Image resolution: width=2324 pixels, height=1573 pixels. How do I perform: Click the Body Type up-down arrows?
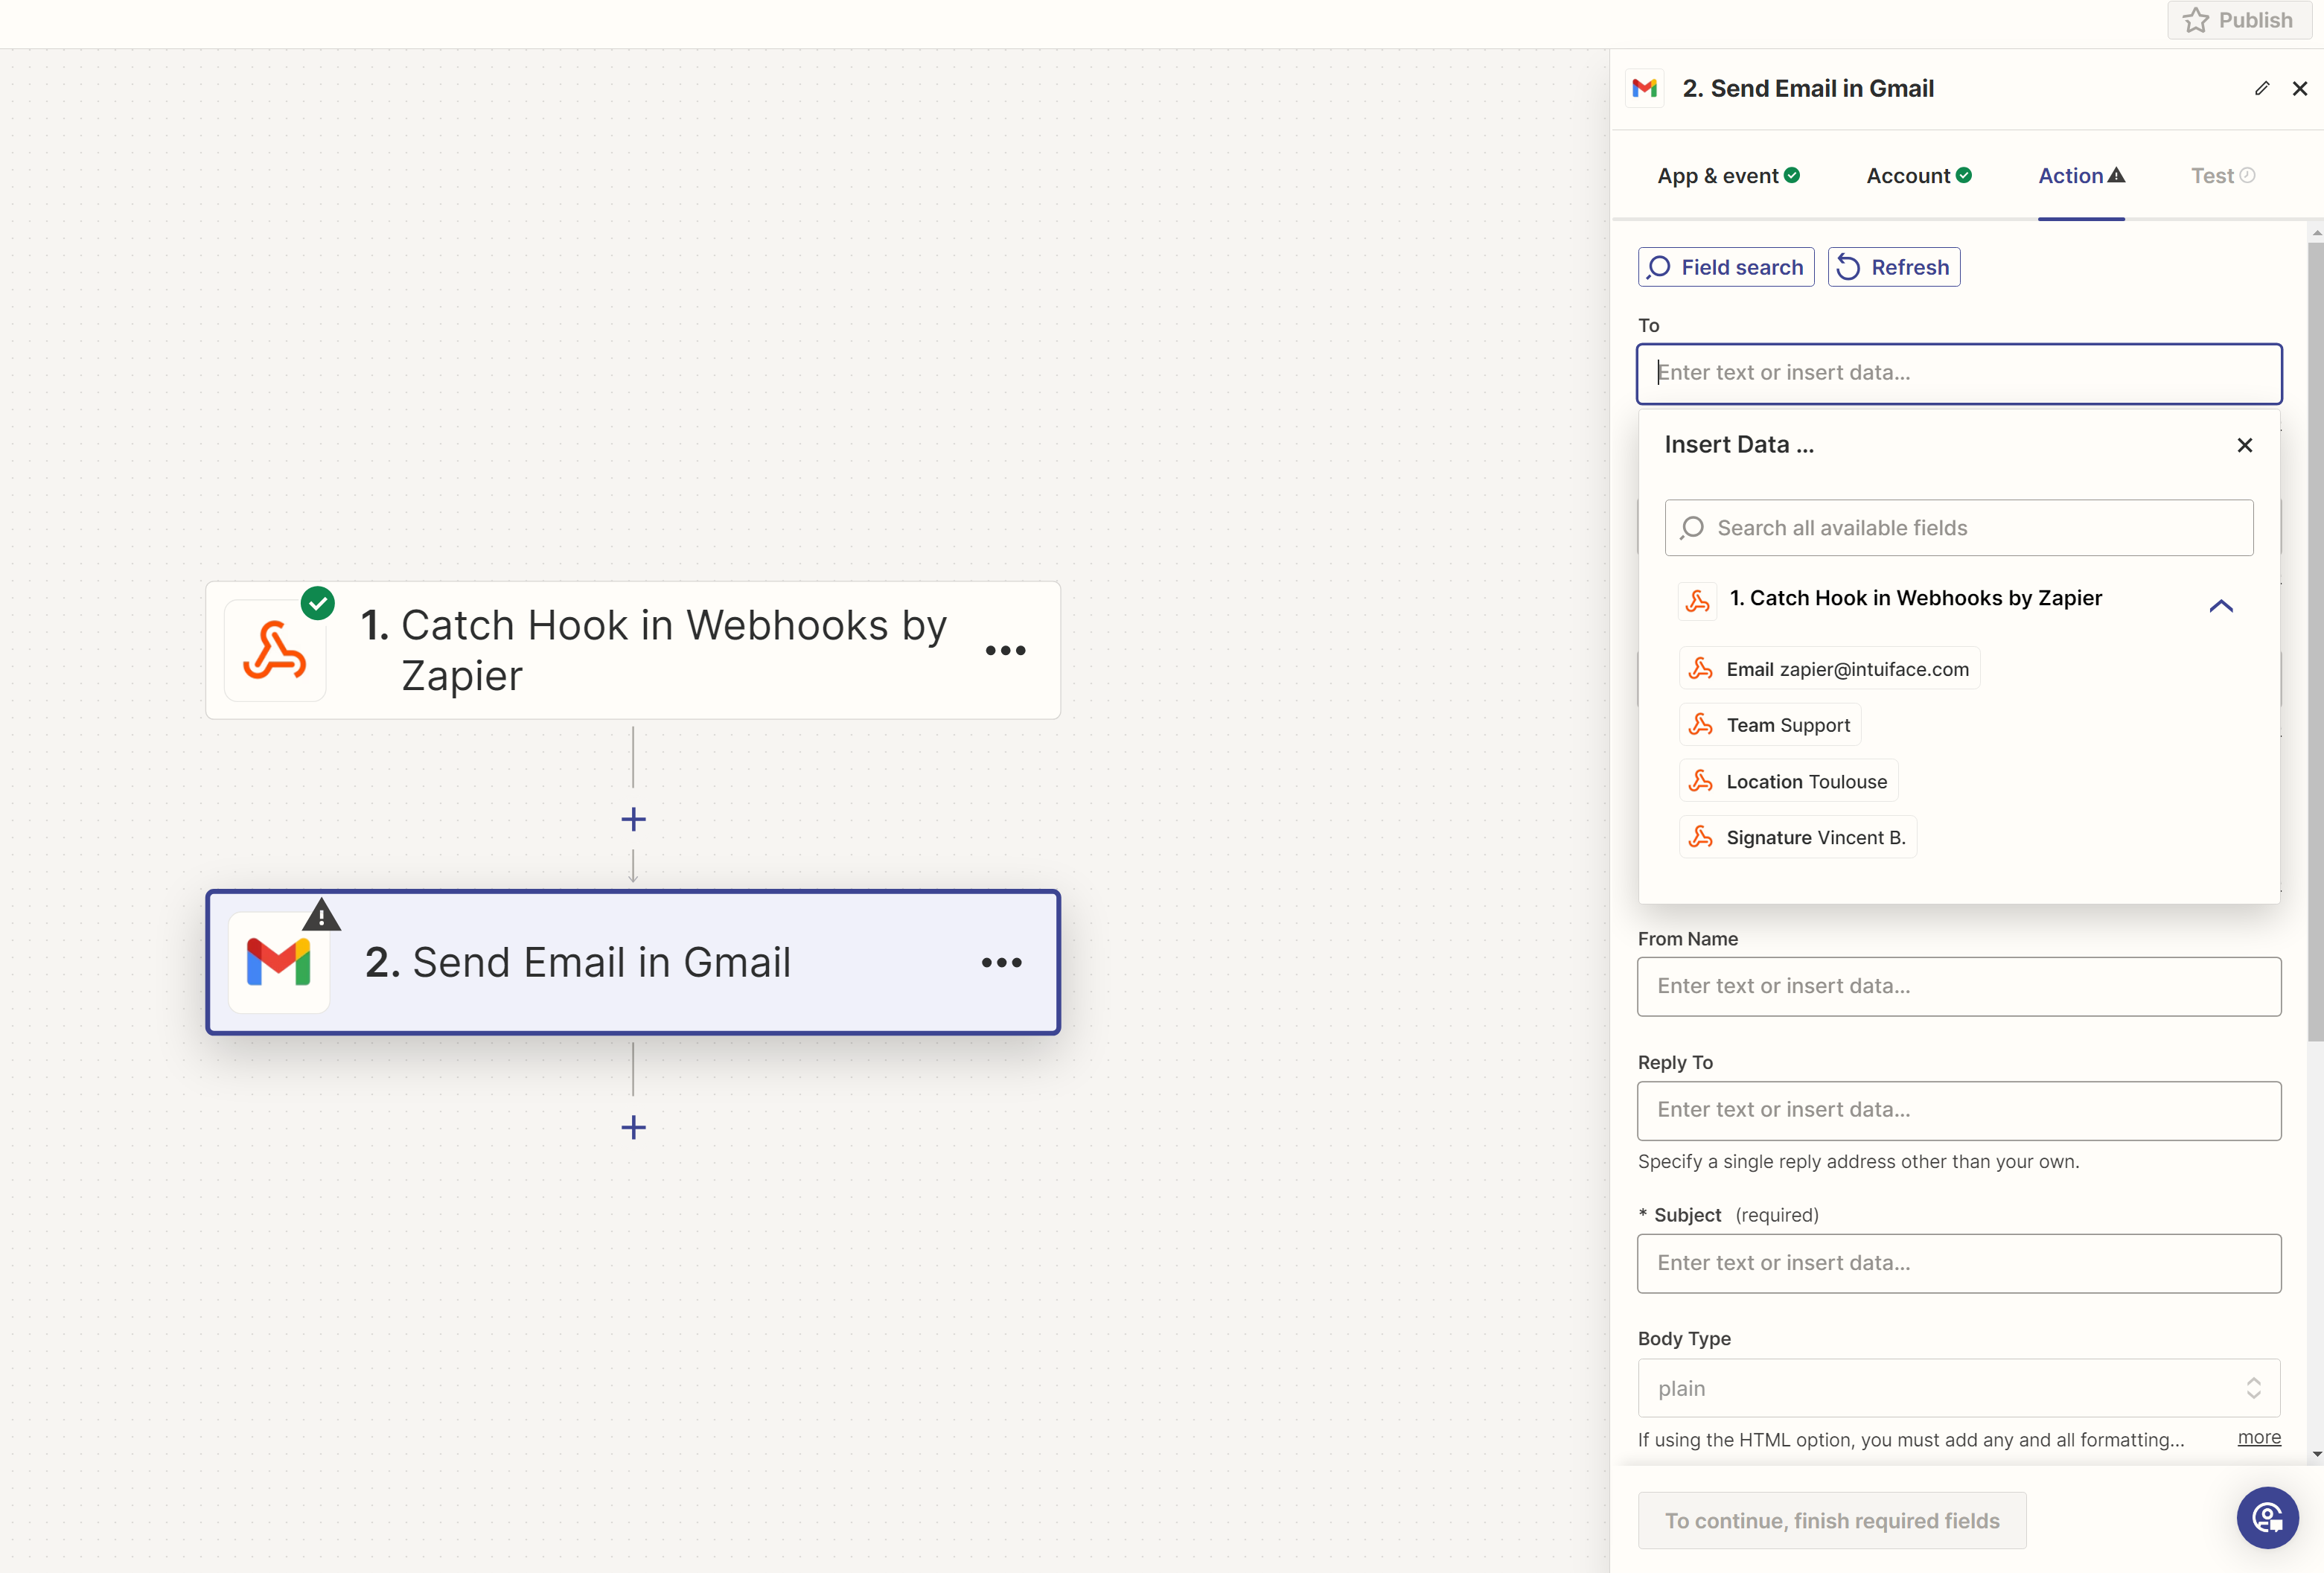(2254, 1388)
